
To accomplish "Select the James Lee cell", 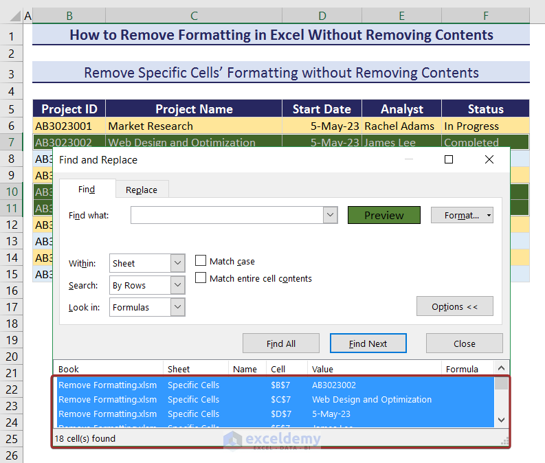I will click(x=402, y=142).
